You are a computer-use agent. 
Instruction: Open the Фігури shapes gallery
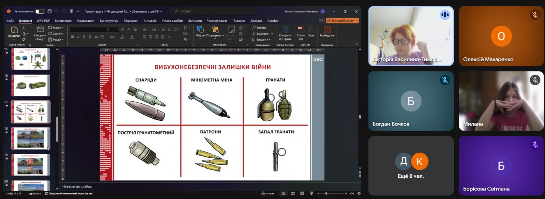point(200,31)
